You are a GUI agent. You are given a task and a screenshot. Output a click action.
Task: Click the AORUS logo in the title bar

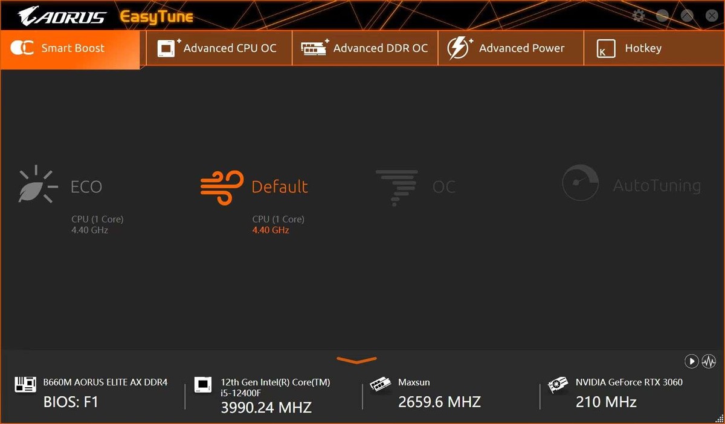click(63, 16)
